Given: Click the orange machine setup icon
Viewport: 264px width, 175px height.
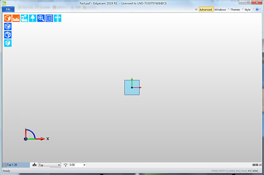Looking at the screenshot, I should 16,18.
